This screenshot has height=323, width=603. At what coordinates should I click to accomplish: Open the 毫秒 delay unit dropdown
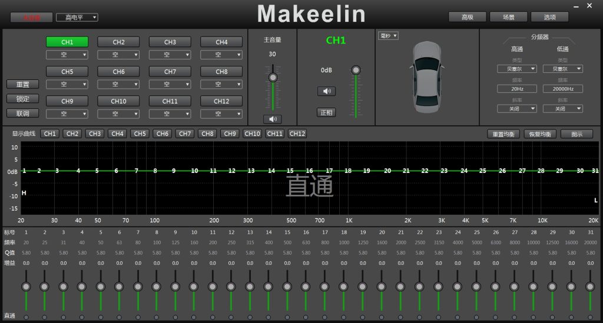click(388, 36)
